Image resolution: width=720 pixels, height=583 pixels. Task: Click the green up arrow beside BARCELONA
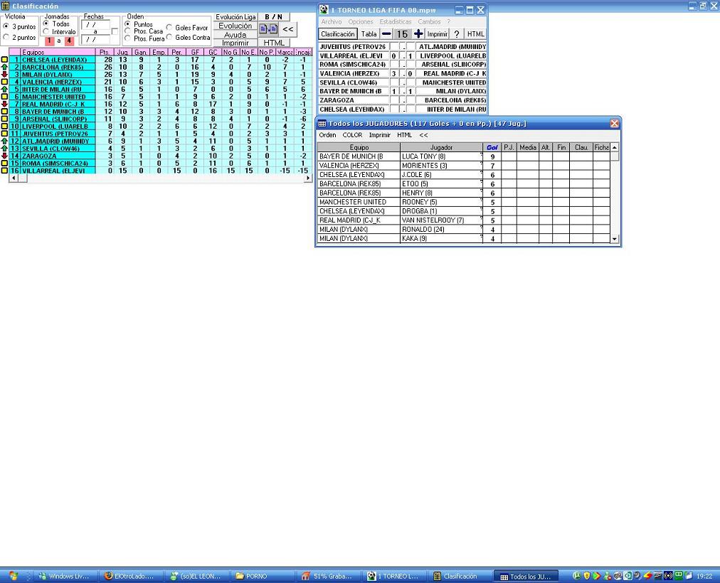pos(4,67)
